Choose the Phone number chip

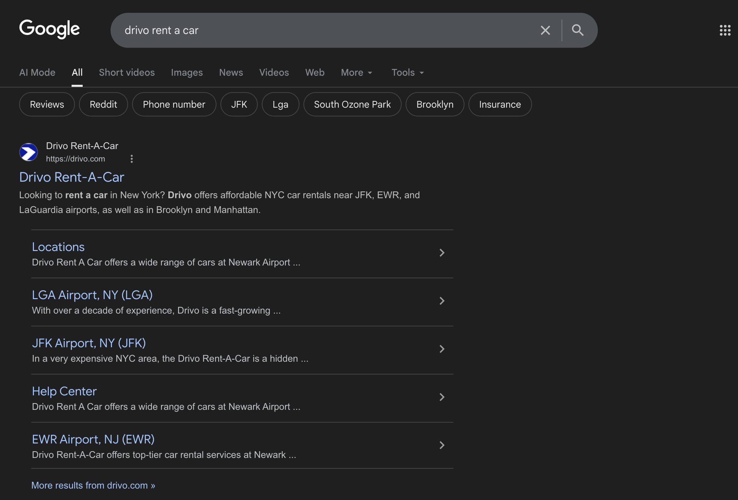[174, 104]
